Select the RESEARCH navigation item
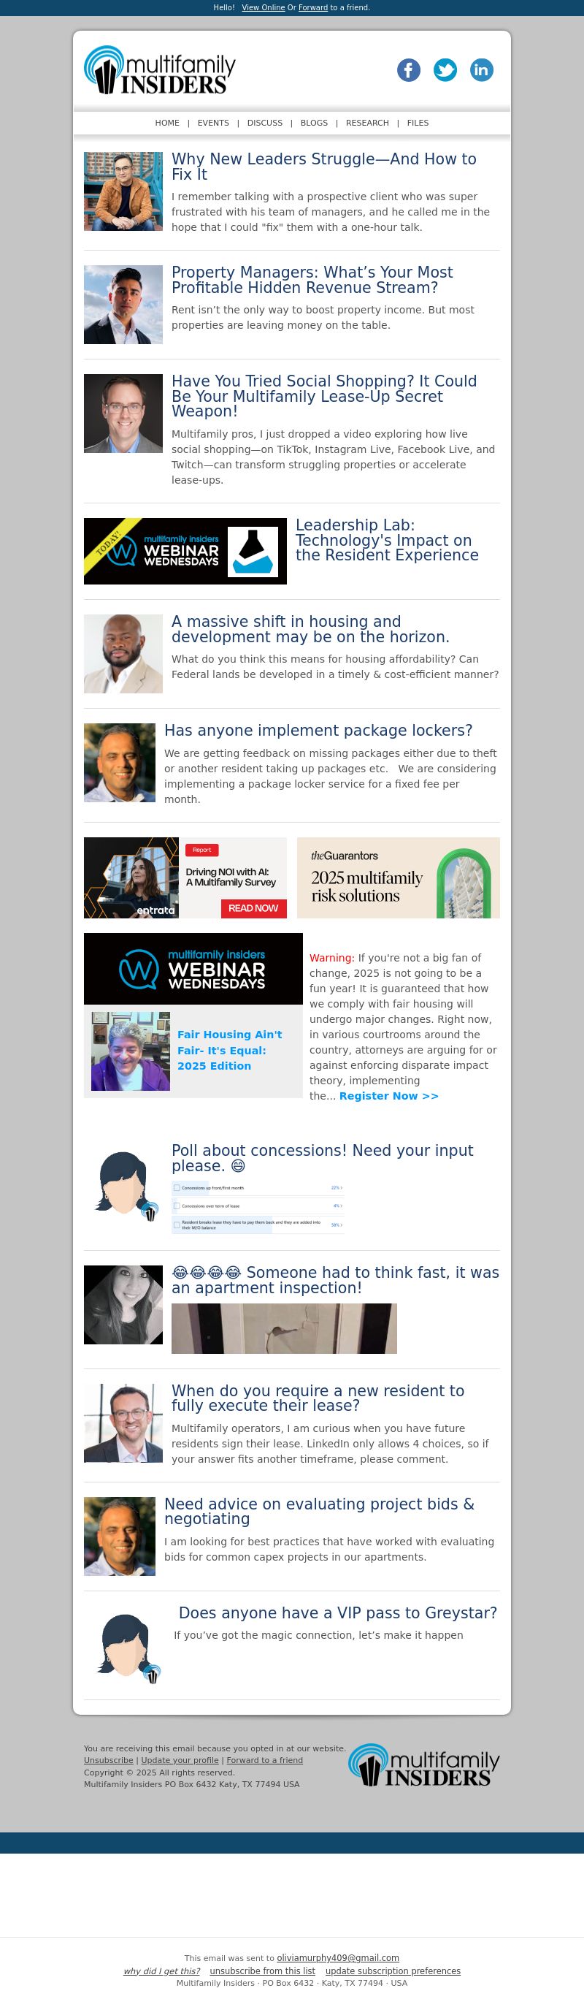This screenshot has height=1999, width=584. [x=368, y=123]
